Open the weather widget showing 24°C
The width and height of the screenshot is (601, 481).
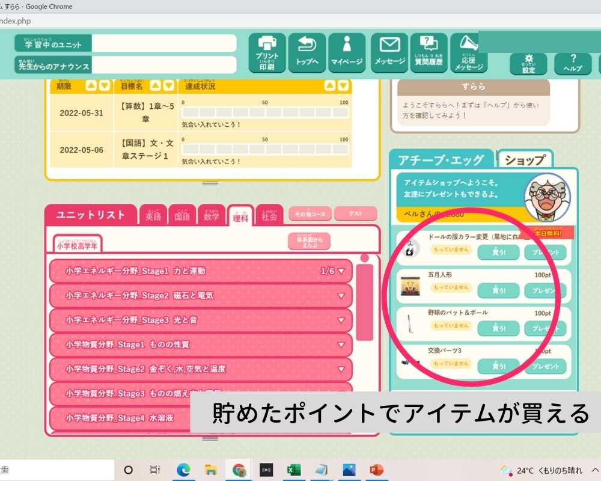pos(542,470)
